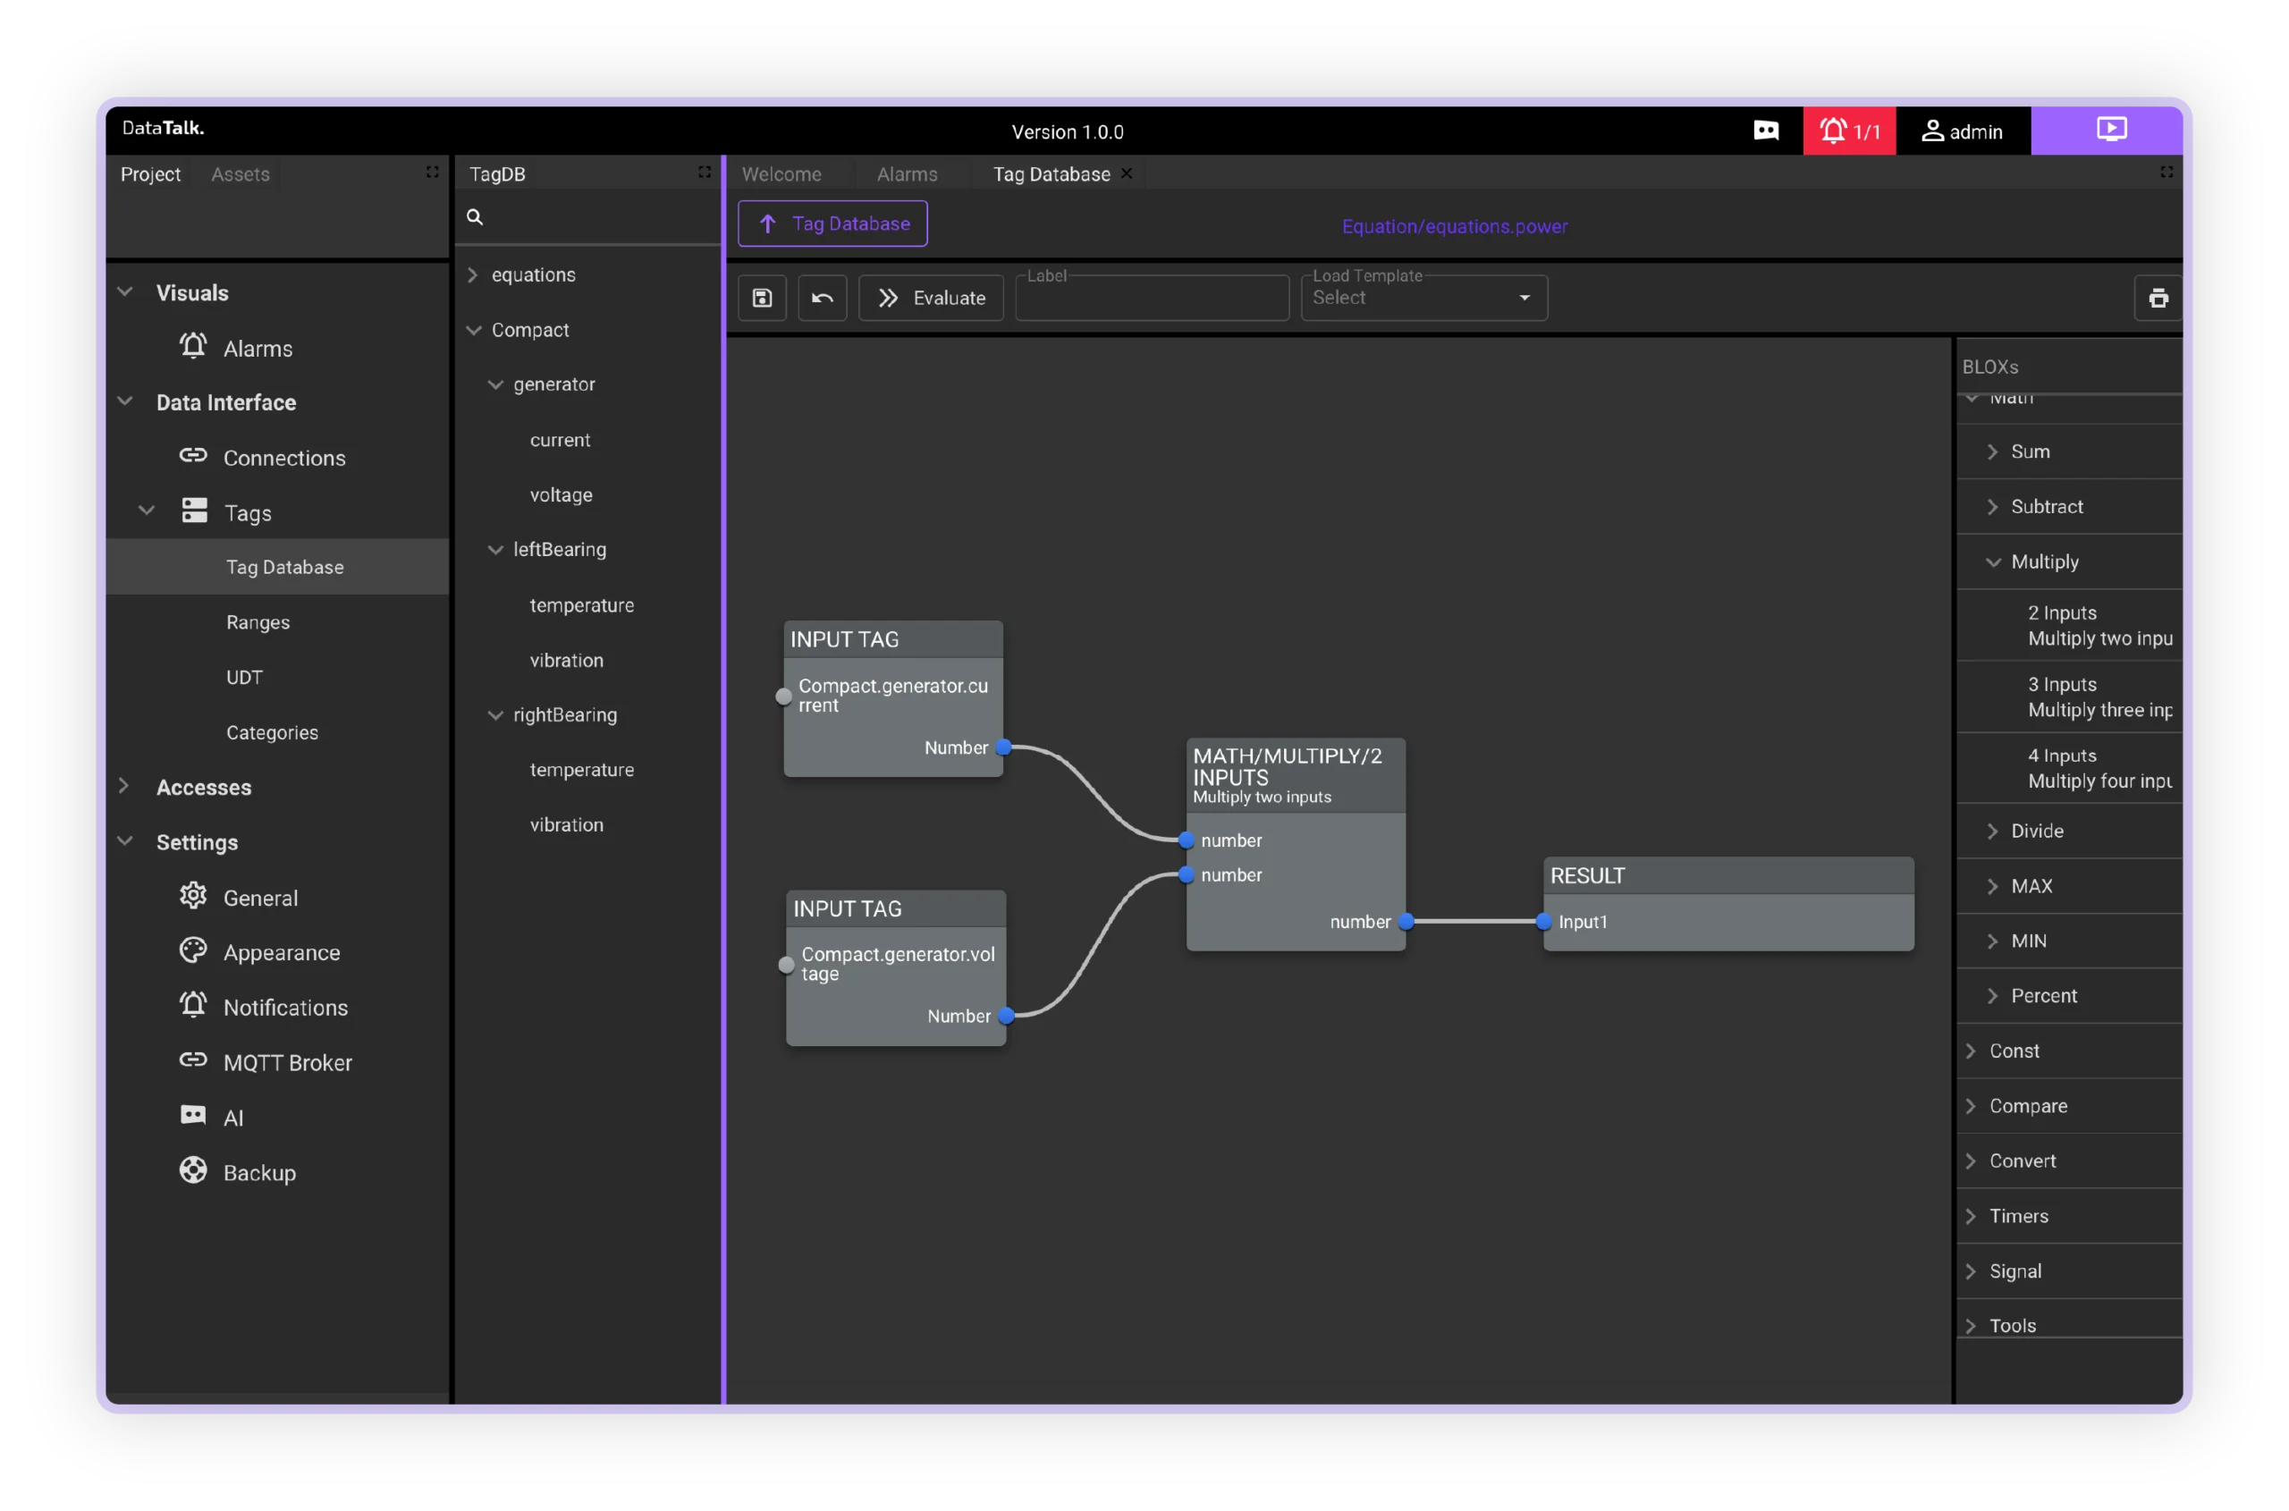The image size is (2289, 1511).
Task: Expand the equations node in TagDB
Action: coord(473,274)
